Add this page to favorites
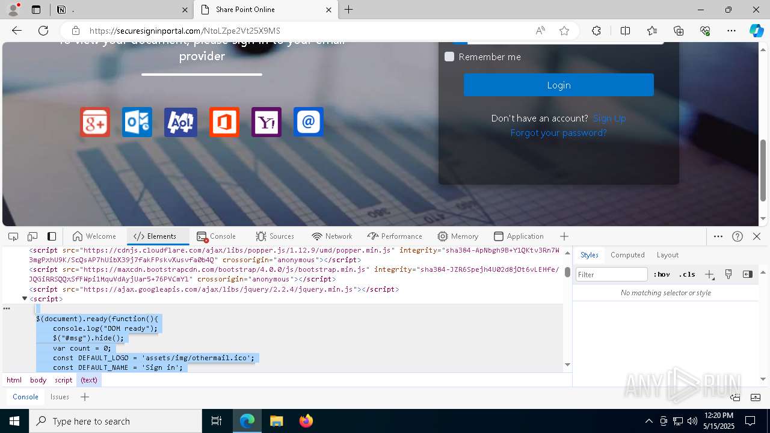Viewport: 770px width, 433px height. [x=564, y=31]
